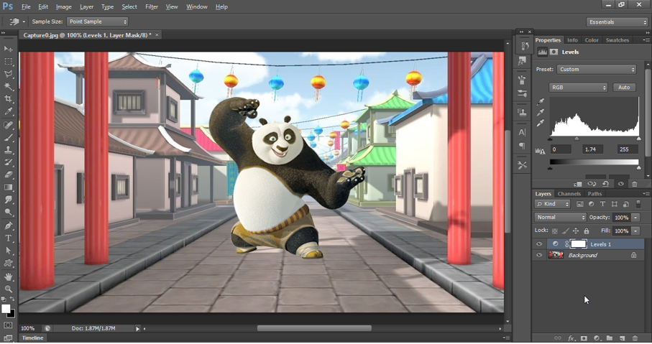Open the Timeline panel tab

pos(32,338)
